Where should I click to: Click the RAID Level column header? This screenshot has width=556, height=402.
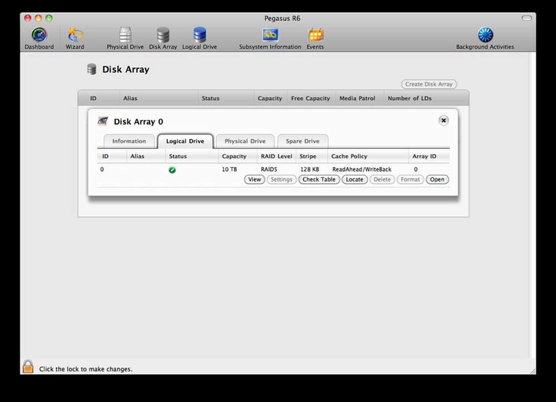point(276,156)
